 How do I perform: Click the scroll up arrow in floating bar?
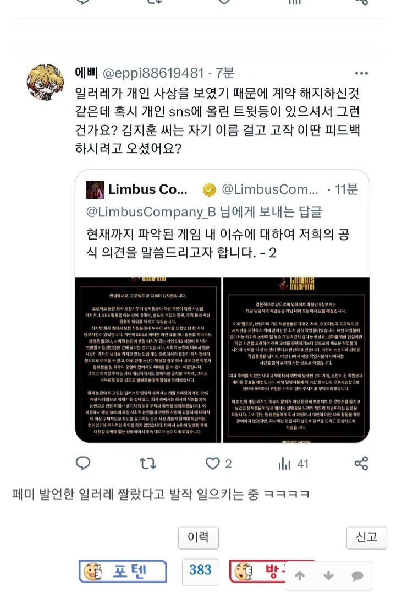tap(300, 575)
